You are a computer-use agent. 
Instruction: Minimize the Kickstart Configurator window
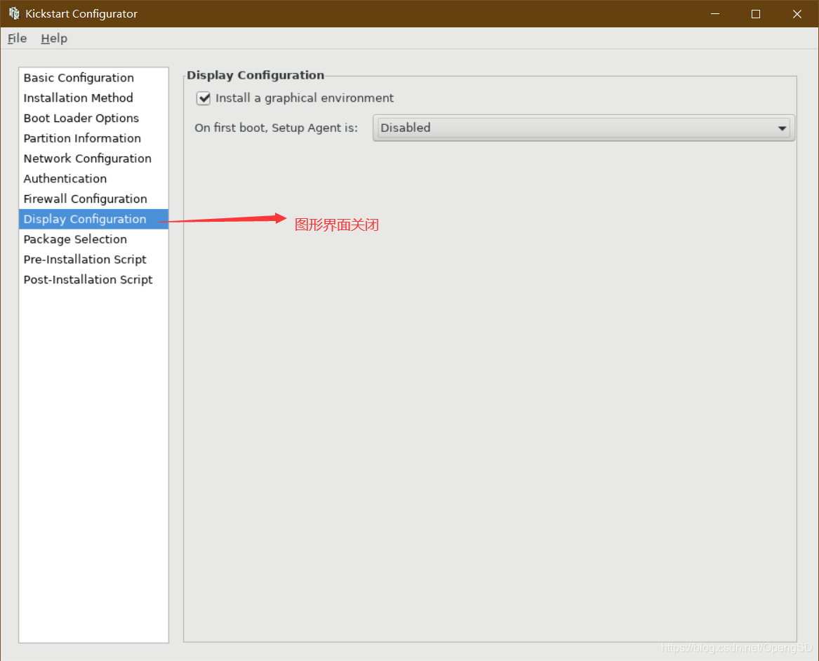(715, 13)
